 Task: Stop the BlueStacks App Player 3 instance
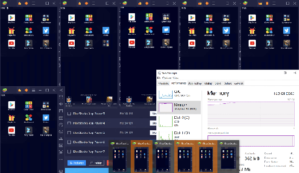point(153,114)
